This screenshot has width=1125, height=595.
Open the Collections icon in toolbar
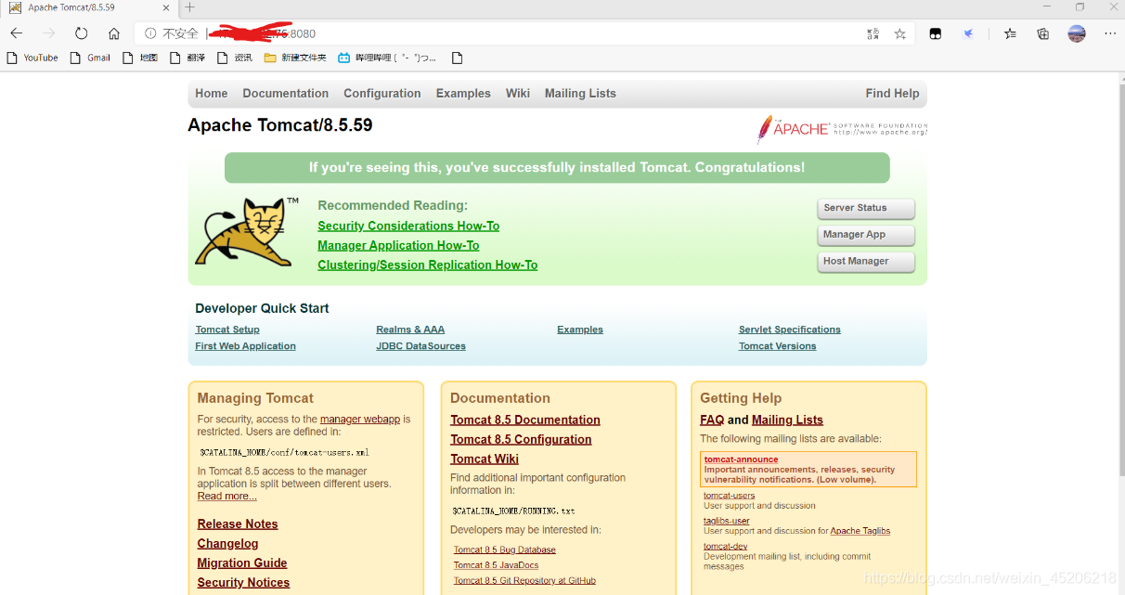[1043, 33]
